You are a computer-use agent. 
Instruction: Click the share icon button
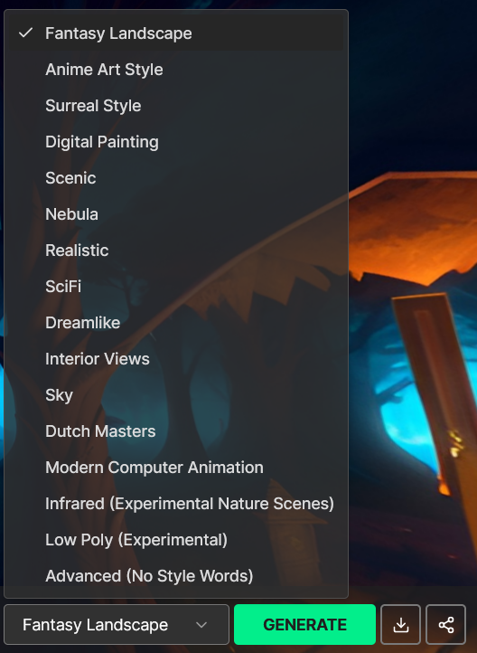[x=445, y=624]
